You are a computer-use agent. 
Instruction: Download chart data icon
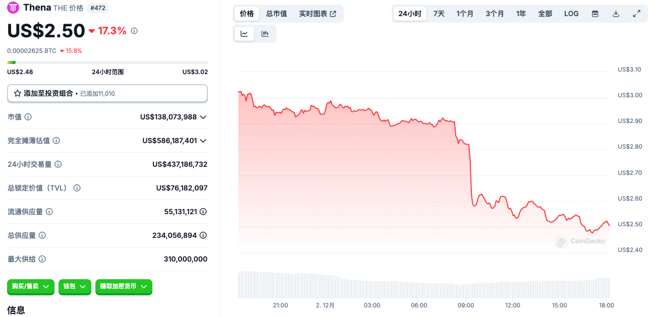pyautogui.click(x=616, y=14)
